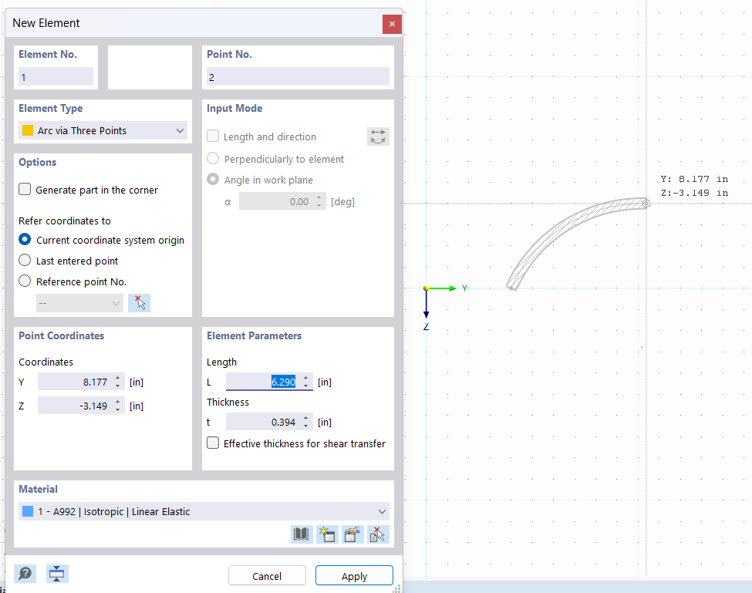The height and width of the screenshot is (593, 752).
Task: Cancel the New Element dialog
Action: (x=267, y=575)
